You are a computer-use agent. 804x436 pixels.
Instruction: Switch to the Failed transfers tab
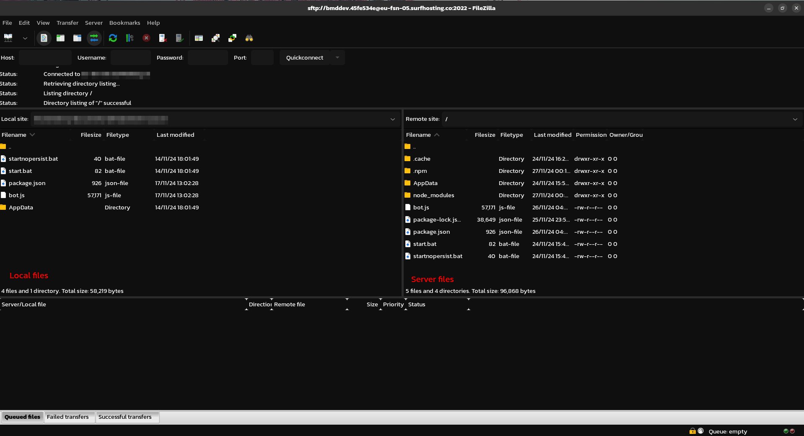click(x=68, y=417)
